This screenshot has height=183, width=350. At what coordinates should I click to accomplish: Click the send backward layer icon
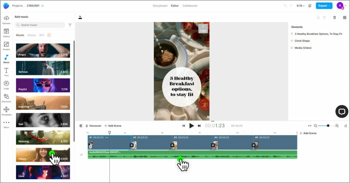pyautogui.click(x=324, y=18)
